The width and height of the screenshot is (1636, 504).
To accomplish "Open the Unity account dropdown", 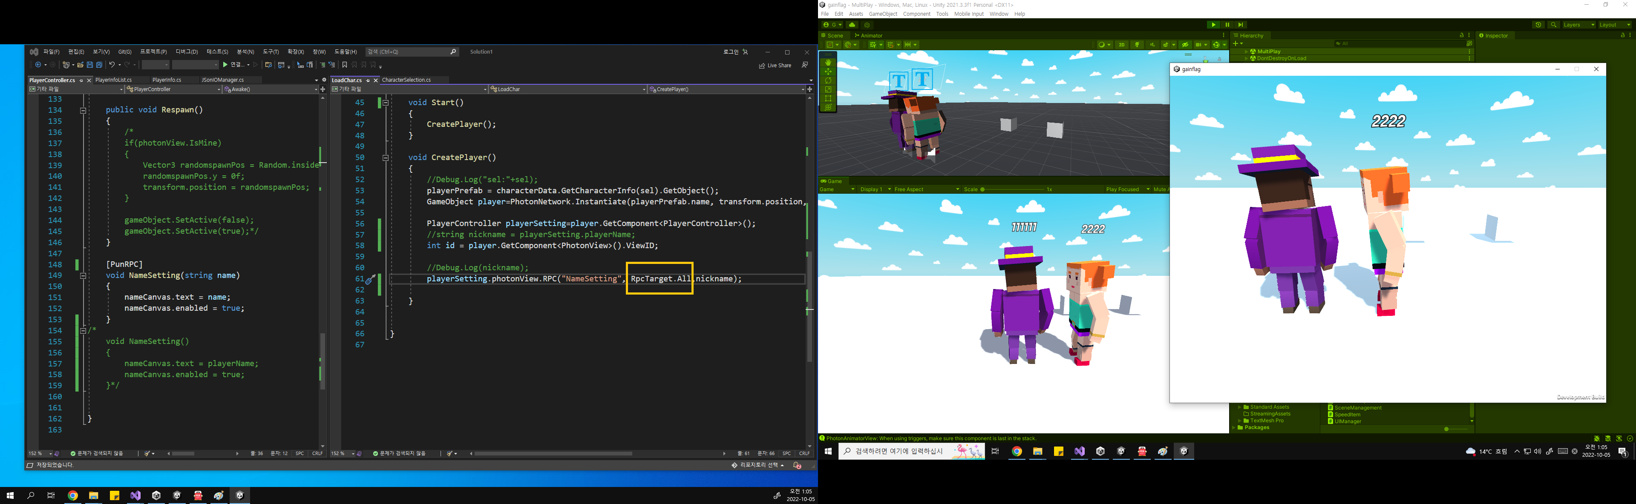I will [832, 25].
